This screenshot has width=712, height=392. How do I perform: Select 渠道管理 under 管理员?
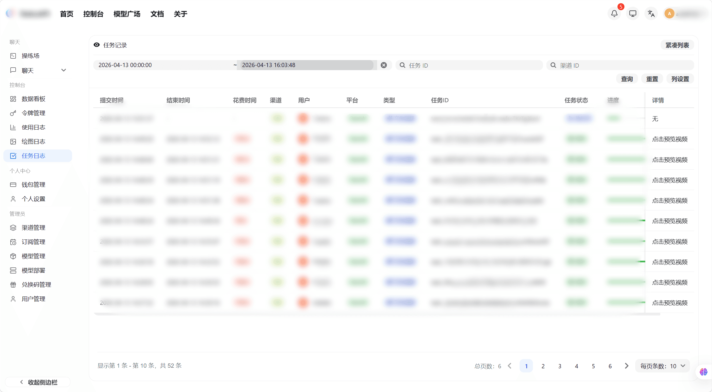[34, 227]
